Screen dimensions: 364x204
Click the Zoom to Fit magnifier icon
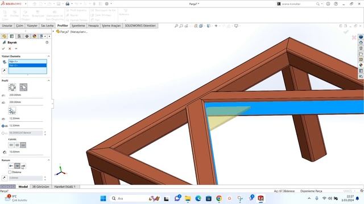[176, 26]
